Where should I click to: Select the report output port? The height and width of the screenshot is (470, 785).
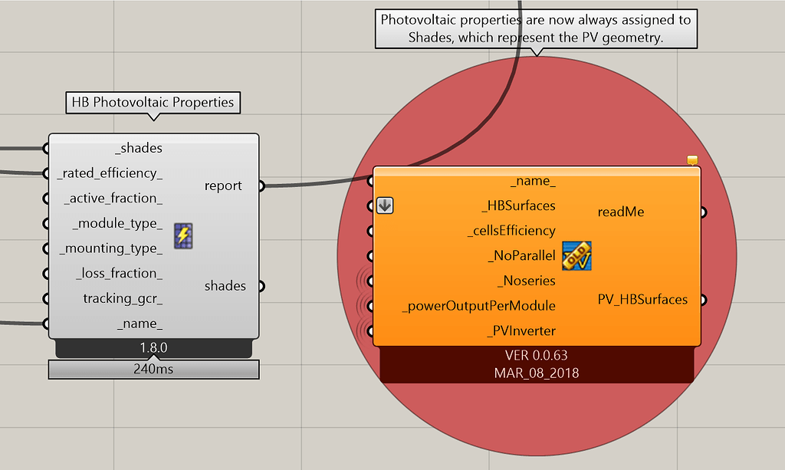click(x=261, y=185)
